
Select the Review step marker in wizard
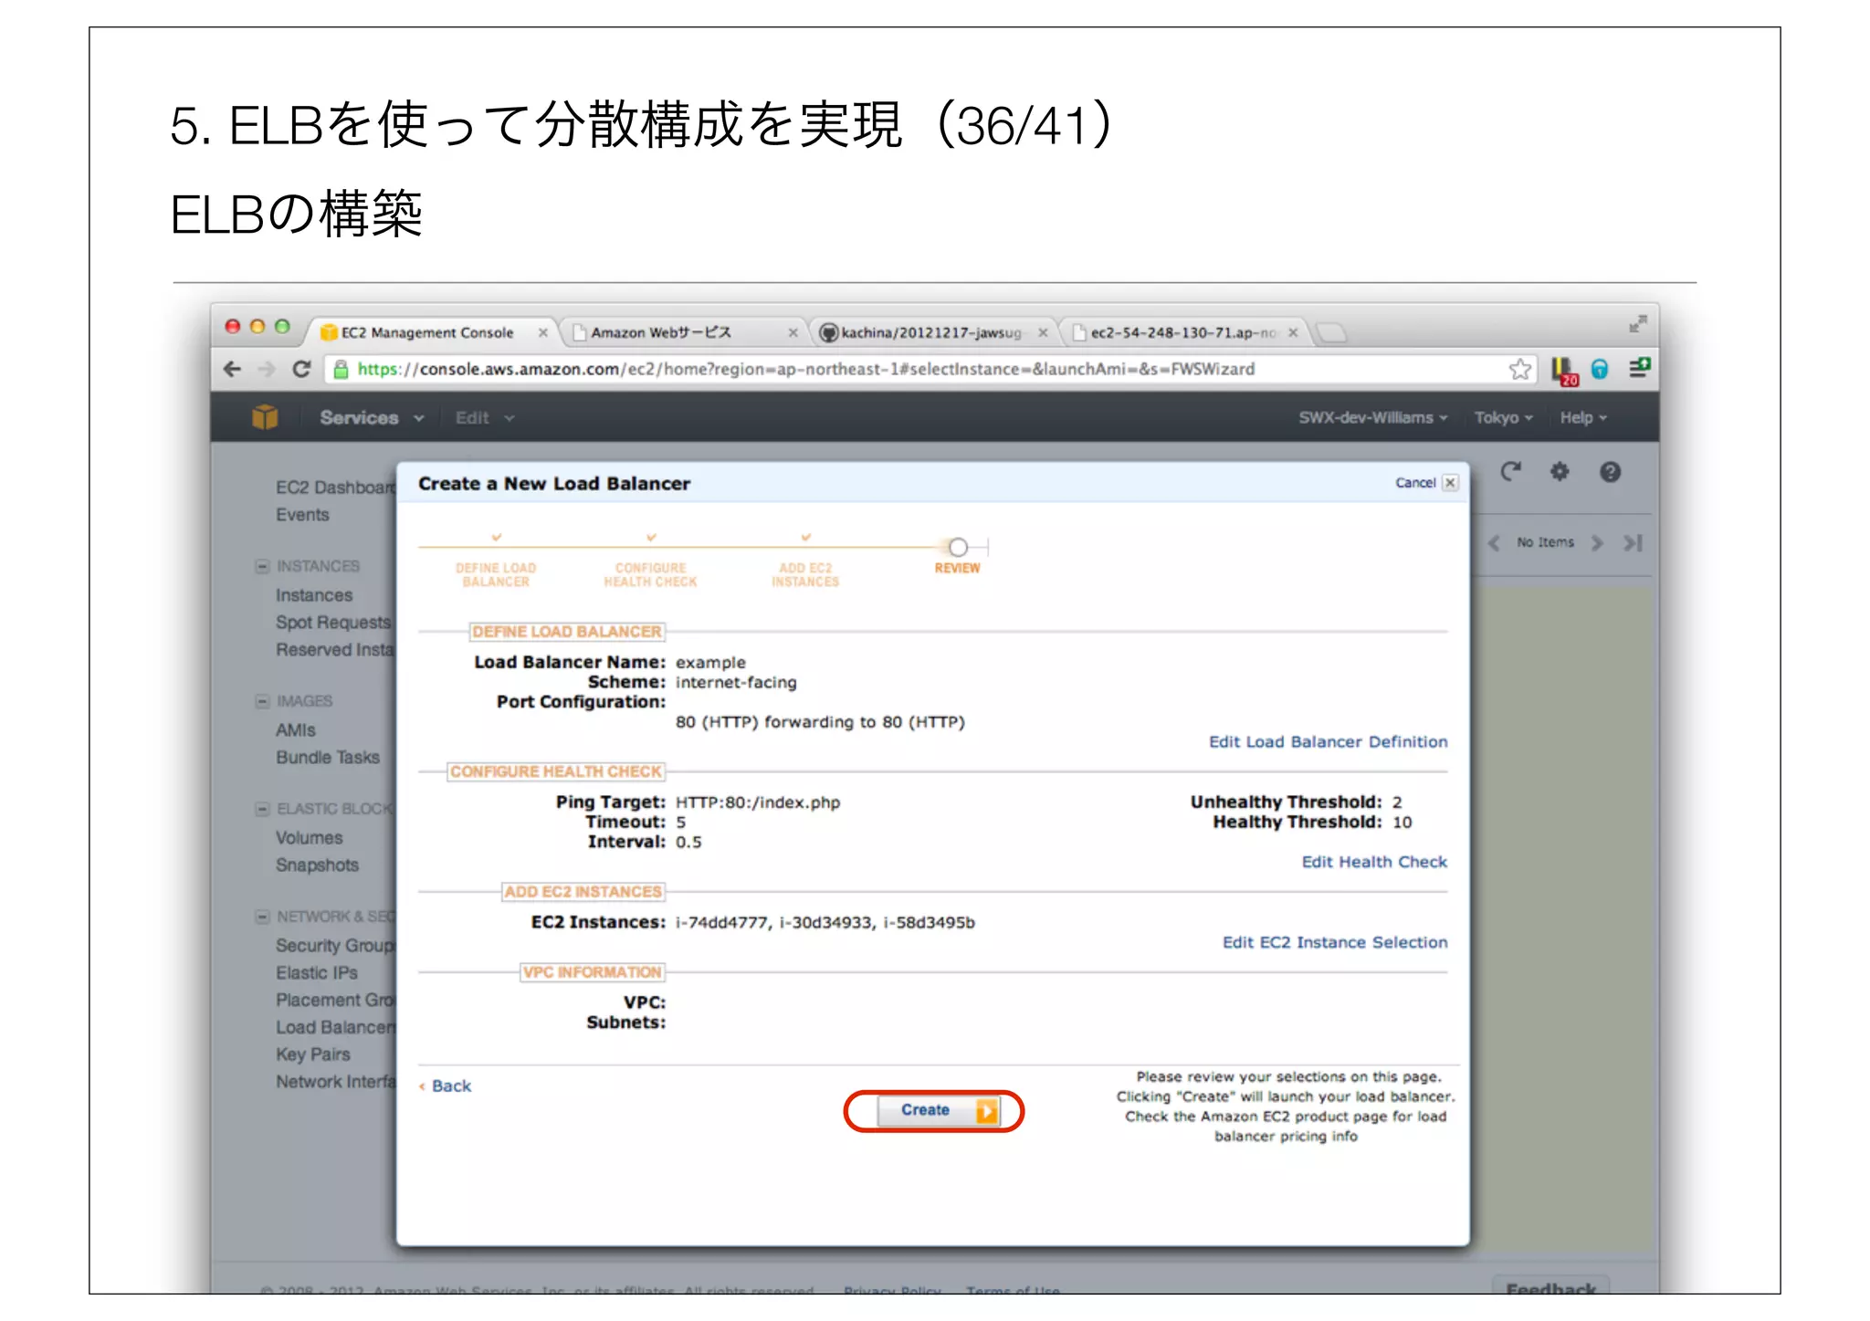[957, 548]
